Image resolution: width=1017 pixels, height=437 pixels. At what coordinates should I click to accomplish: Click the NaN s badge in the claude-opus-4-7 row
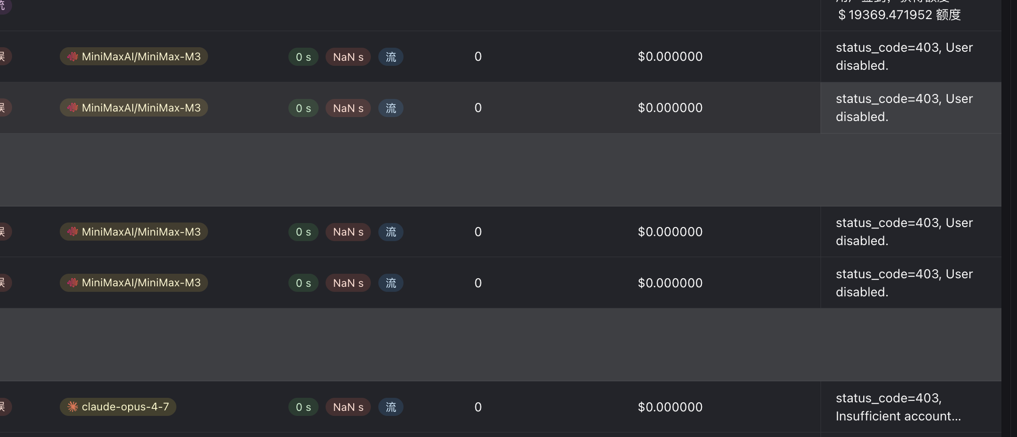[x=348, y=407]
